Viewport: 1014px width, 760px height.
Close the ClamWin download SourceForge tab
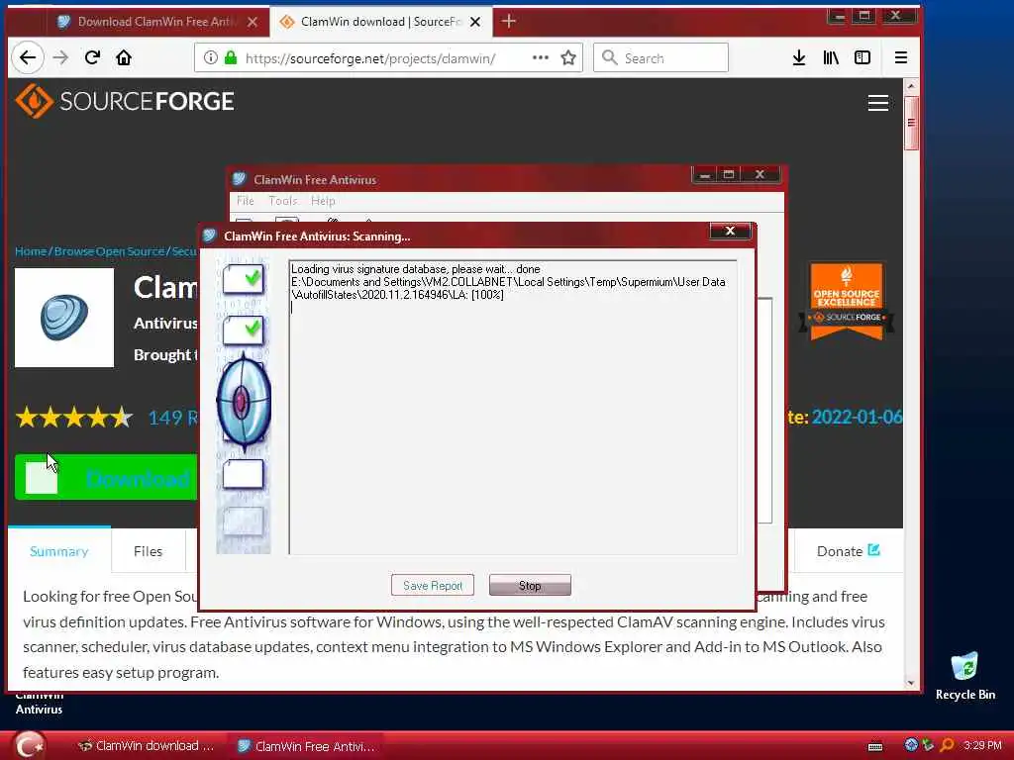click(475, 22)
